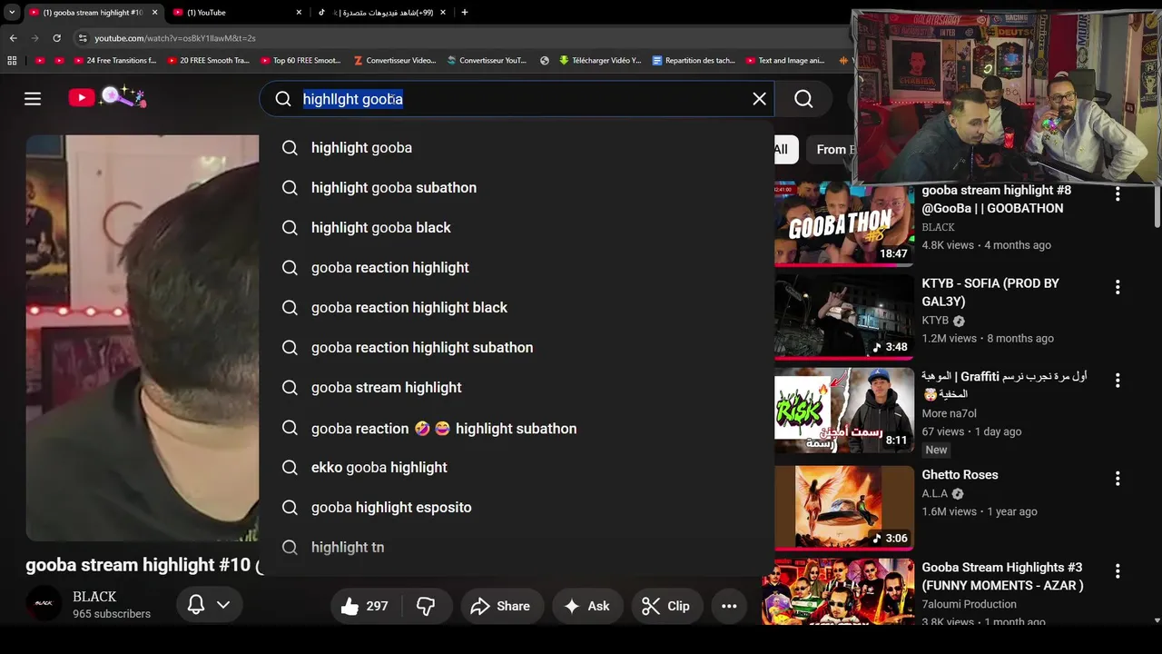Viewport: 1162px width, 654px height.
Task: Like the video with 297 likes
Action: [x=364, y=606]
